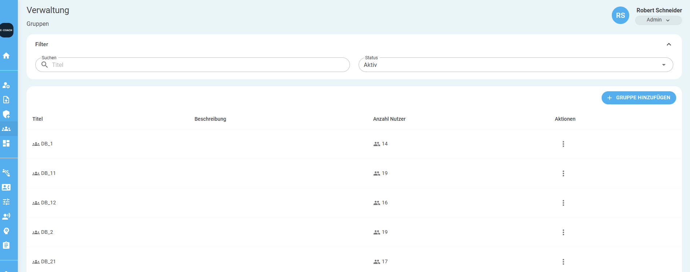Screen dimensions: 690x272
Task: Go to the home page icon
Action: 6,56
